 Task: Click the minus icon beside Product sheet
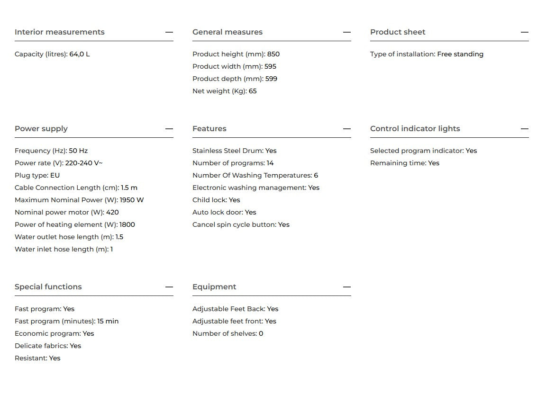(x=525, y=32)
